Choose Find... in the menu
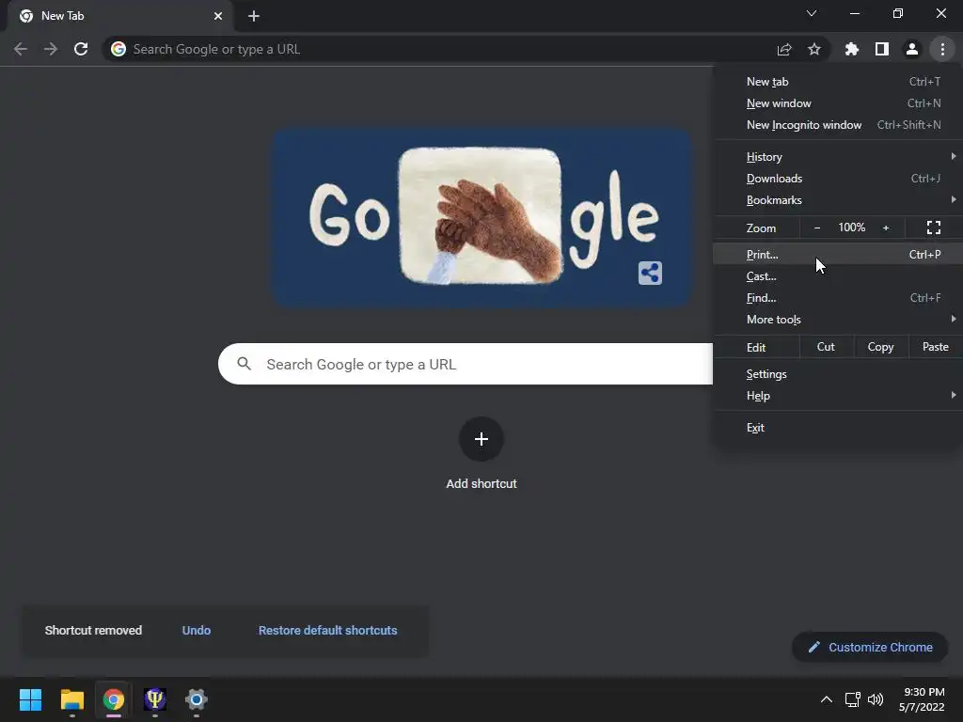 tap(838, 298)
